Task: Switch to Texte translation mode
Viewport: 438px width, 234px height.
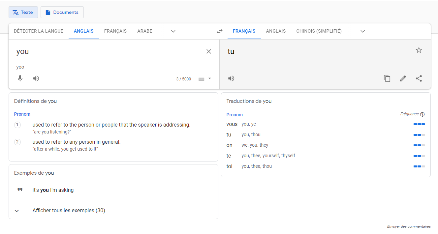Action: (x=23, y=12)
